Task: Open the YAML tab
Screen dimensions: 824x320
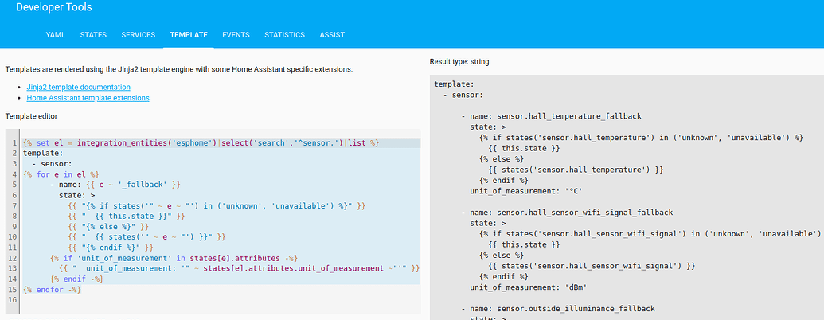Action: [x=56, y=35]
